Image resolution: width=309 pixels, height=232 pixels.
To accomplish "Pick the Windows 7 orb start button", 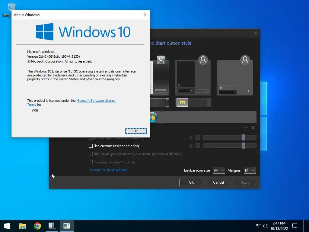I will click(153, 118).
